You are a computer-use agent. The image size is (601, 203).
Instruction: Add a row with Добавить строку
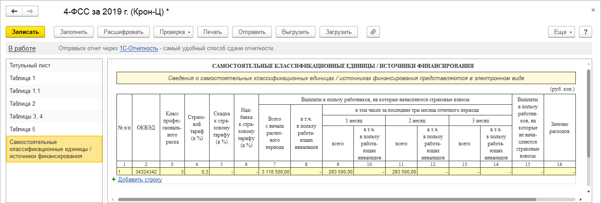140,179
